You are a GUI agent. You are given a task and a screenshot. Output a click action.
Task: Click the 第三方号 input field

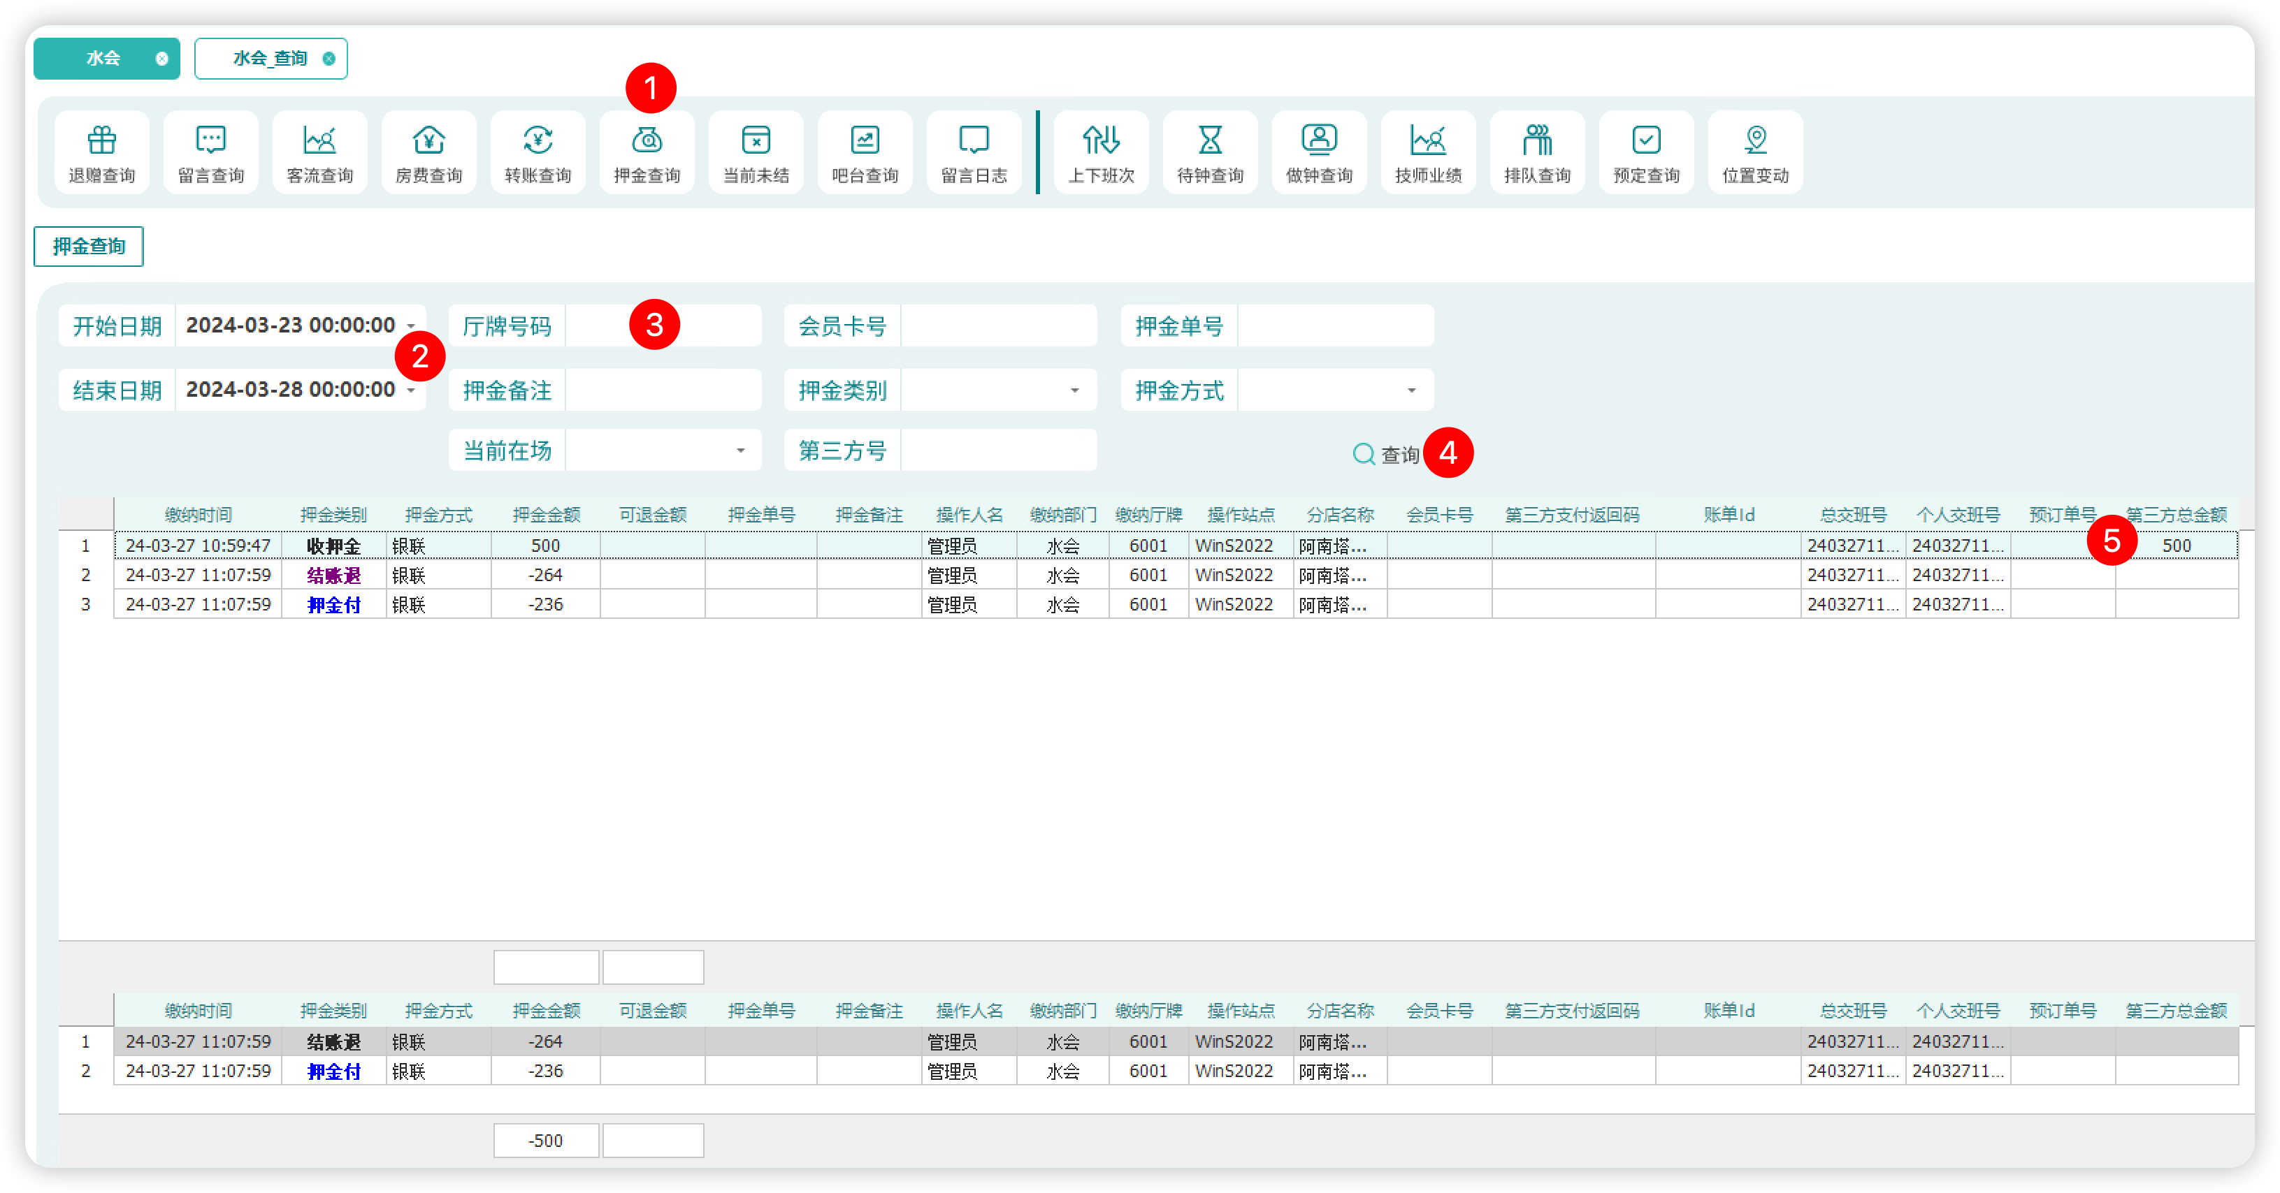click(998, 450)
